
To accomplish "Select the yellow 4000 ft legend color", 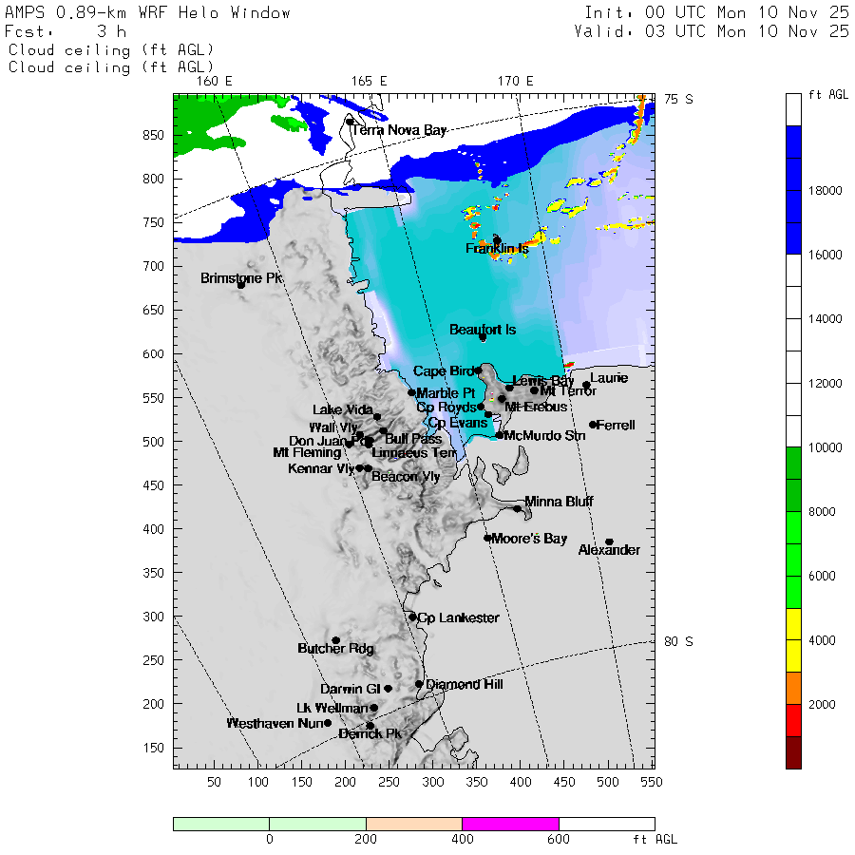I will pos(793,640).
